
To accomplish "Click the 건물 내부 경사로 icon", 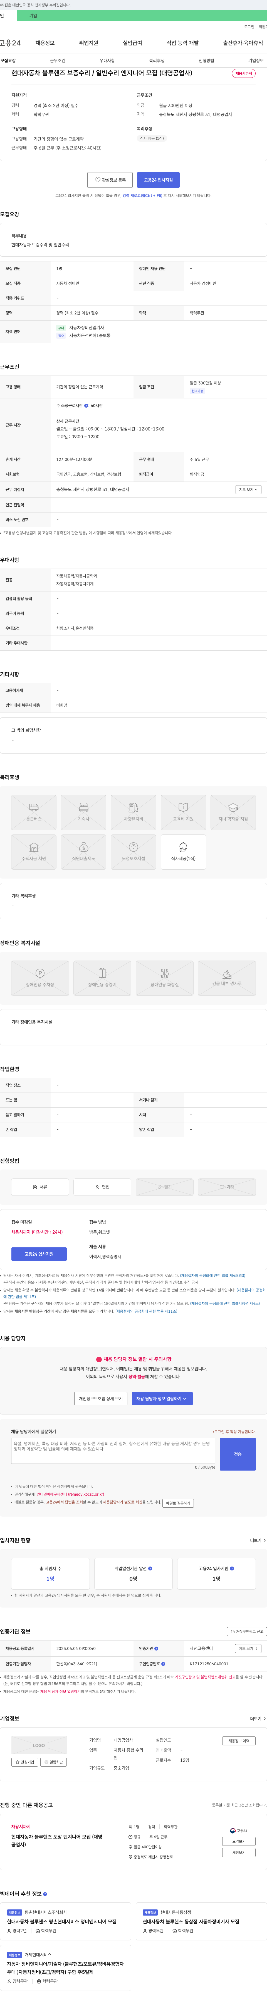I will click(x=227, y=978).
